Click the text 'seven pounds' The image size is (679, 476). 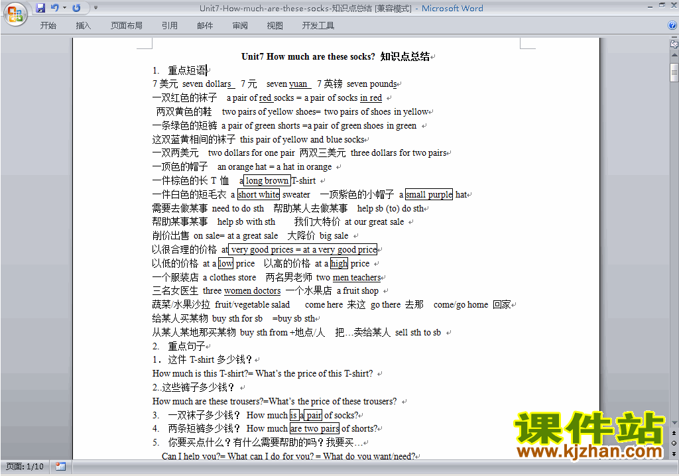click(x=372, y=84)
